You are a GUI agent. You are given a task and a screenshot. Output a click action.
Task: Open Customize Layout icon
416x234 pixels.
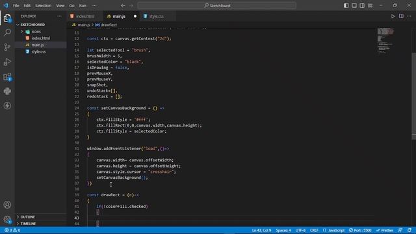[370, 5]
